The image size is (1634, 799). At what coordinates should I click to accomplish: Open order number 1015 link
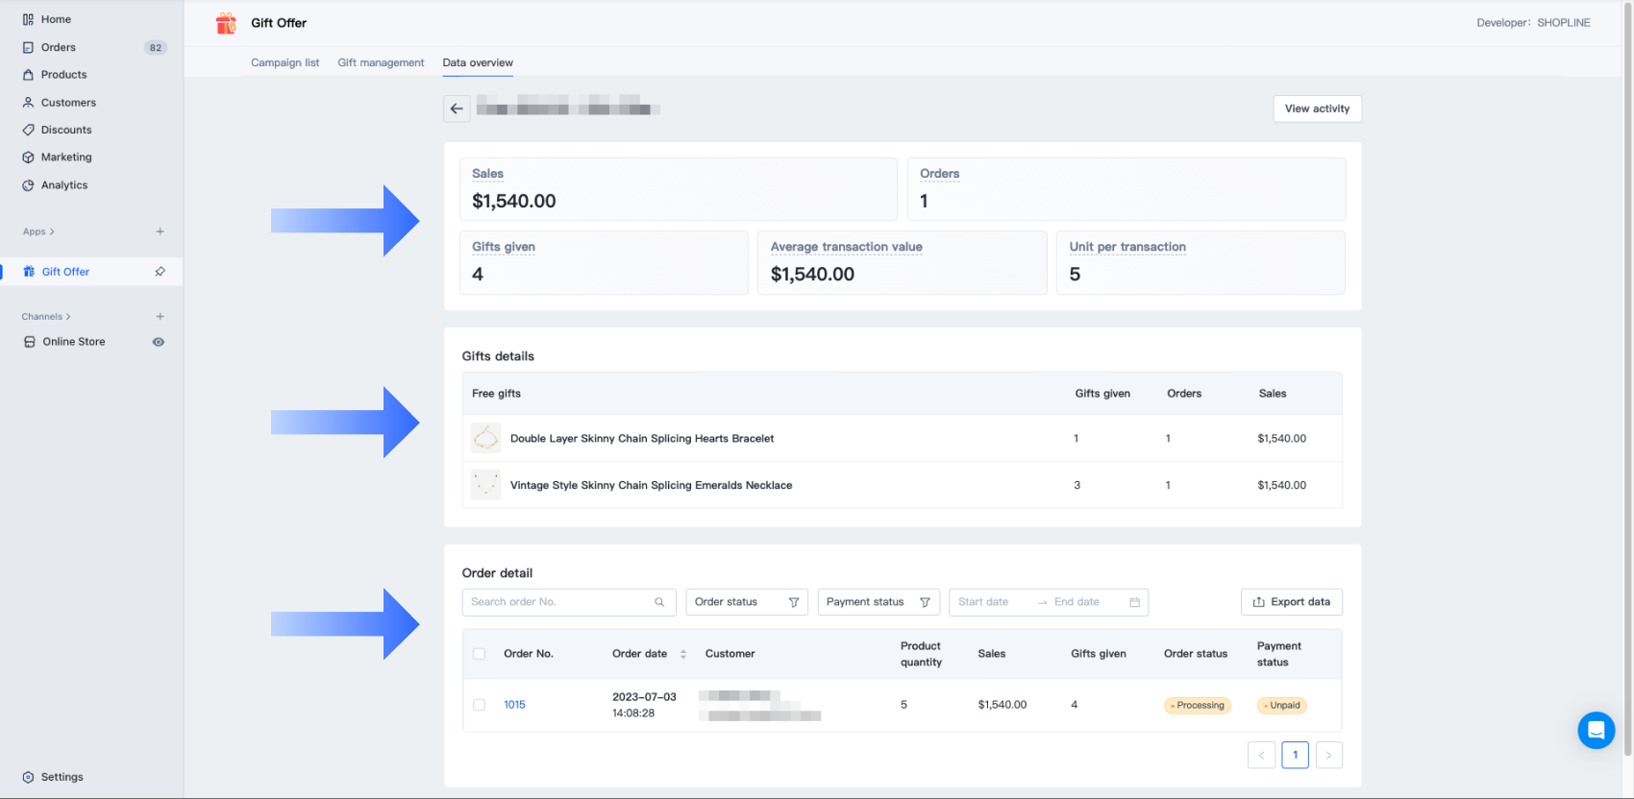[x=514, y=705]
